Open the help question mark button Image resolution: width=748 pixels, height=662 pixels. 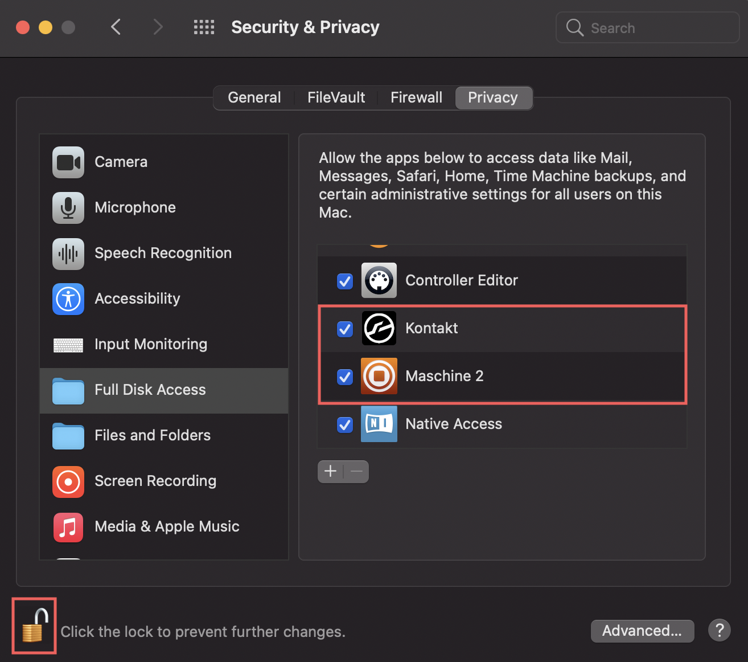tap(719, 631)
